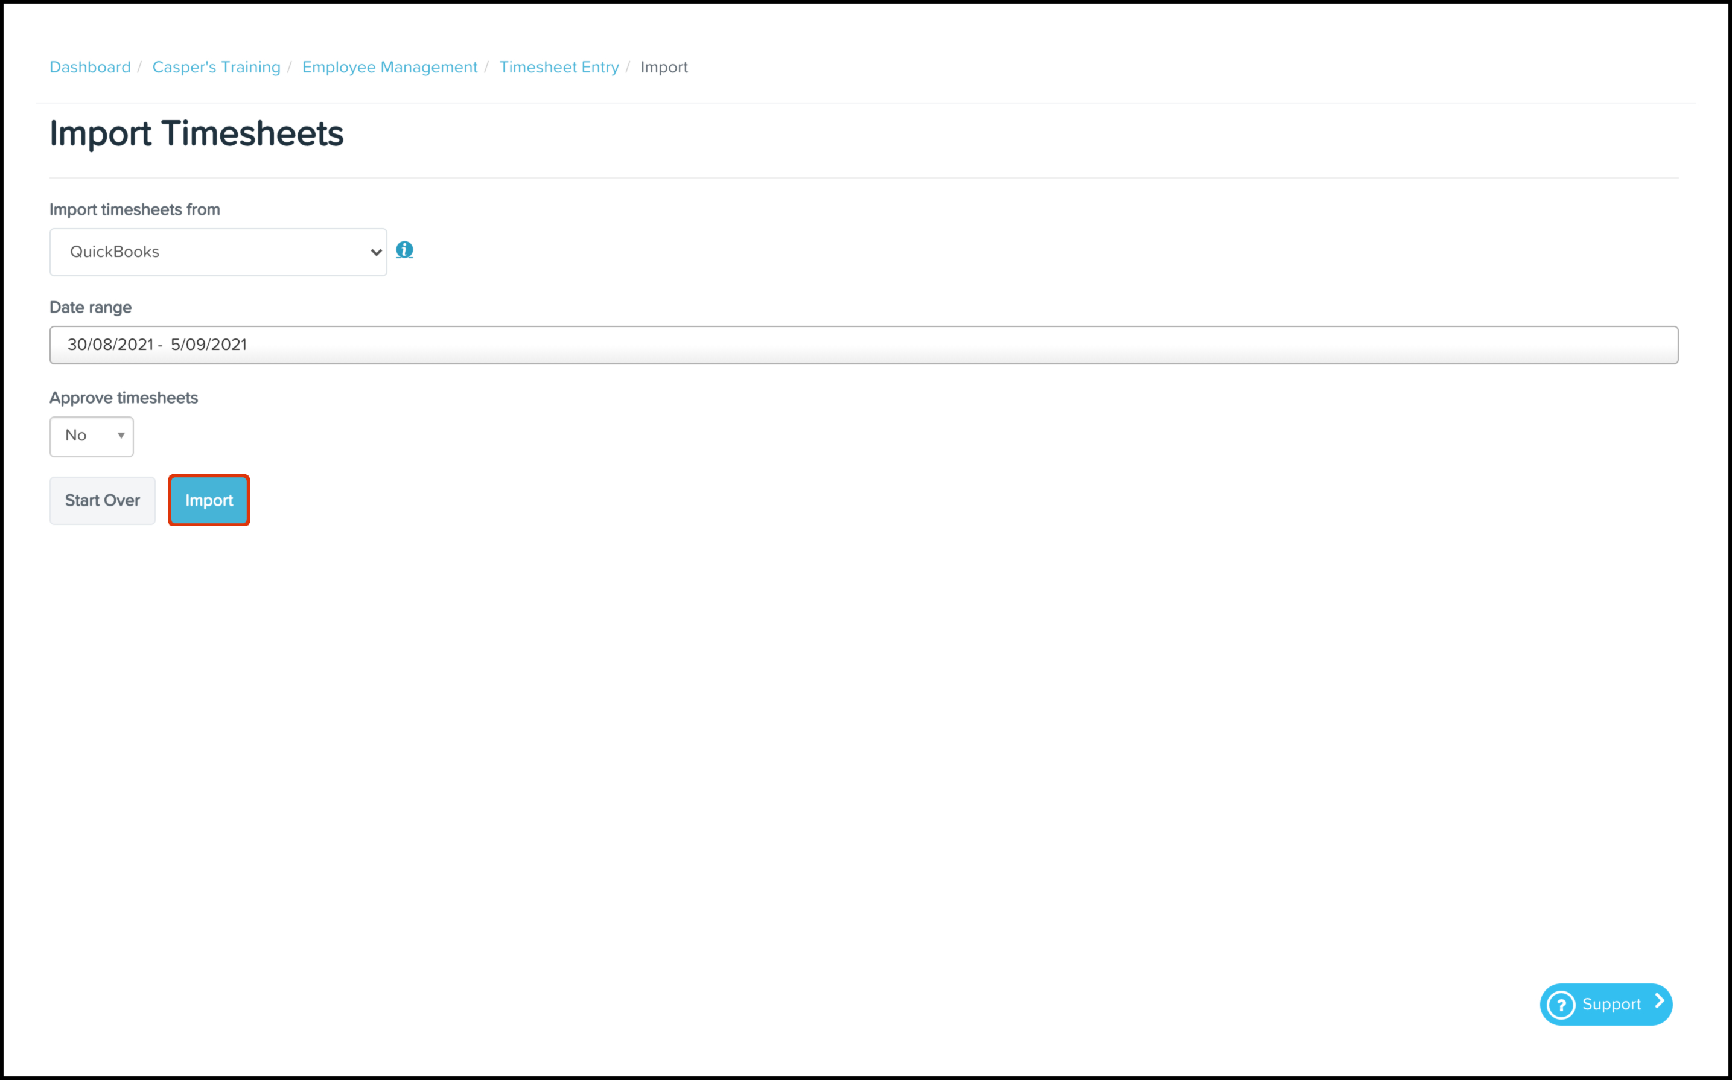This screenshot has width=1732, height=1080.
Task: Navigate to Employee Management breadcrumb
Action: 389,67
